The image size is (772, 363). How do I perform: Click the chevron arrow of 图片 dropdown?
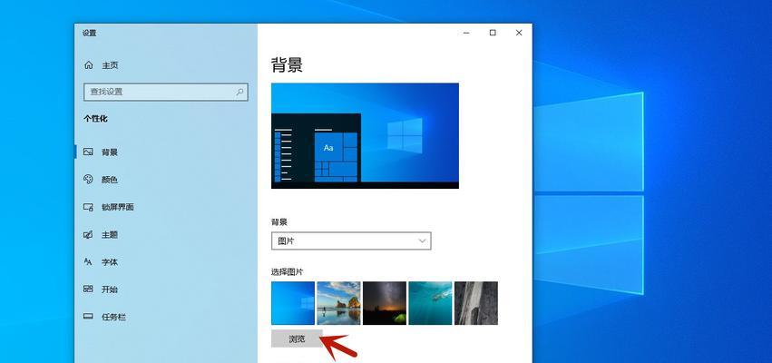(x=422, y=240)
